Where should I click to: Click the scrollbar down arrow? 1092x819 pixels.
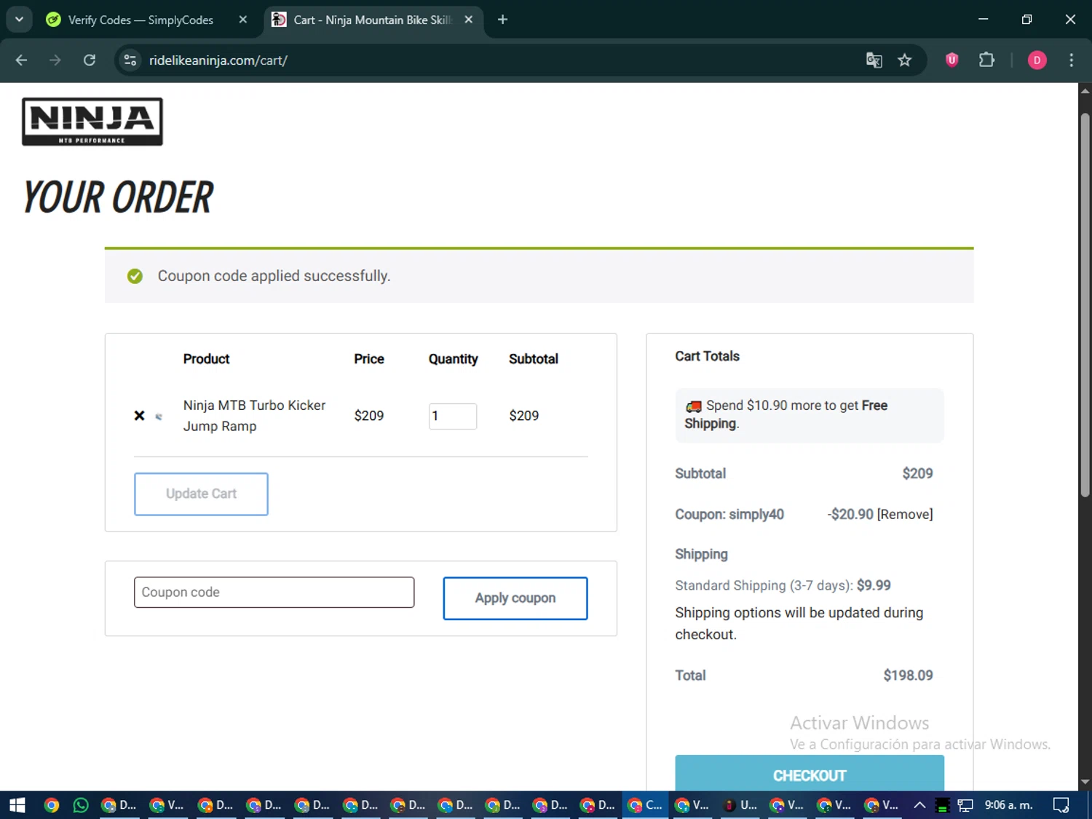tap(1085, 783)
